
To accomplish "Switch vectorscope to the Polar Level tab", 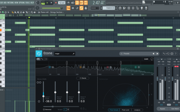I will 125,110.
